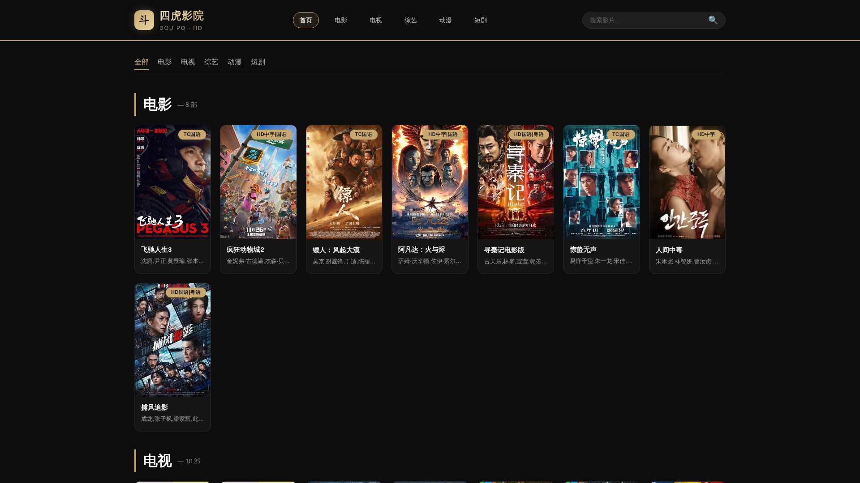860x483 pixels.
Task: Click the HD国语|粤语 badge on 捕风追影
Action: [x=186, y=292]
